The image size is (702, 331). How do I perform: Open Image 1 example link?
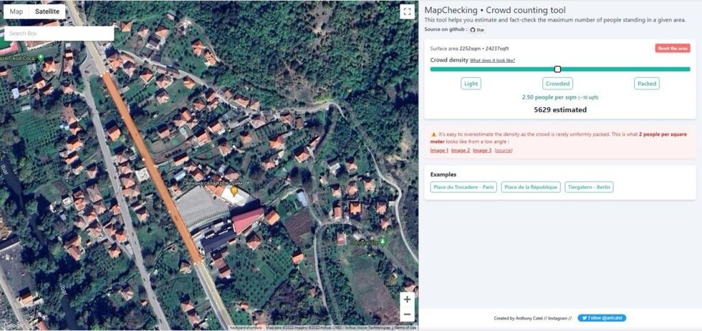[439, 151]
